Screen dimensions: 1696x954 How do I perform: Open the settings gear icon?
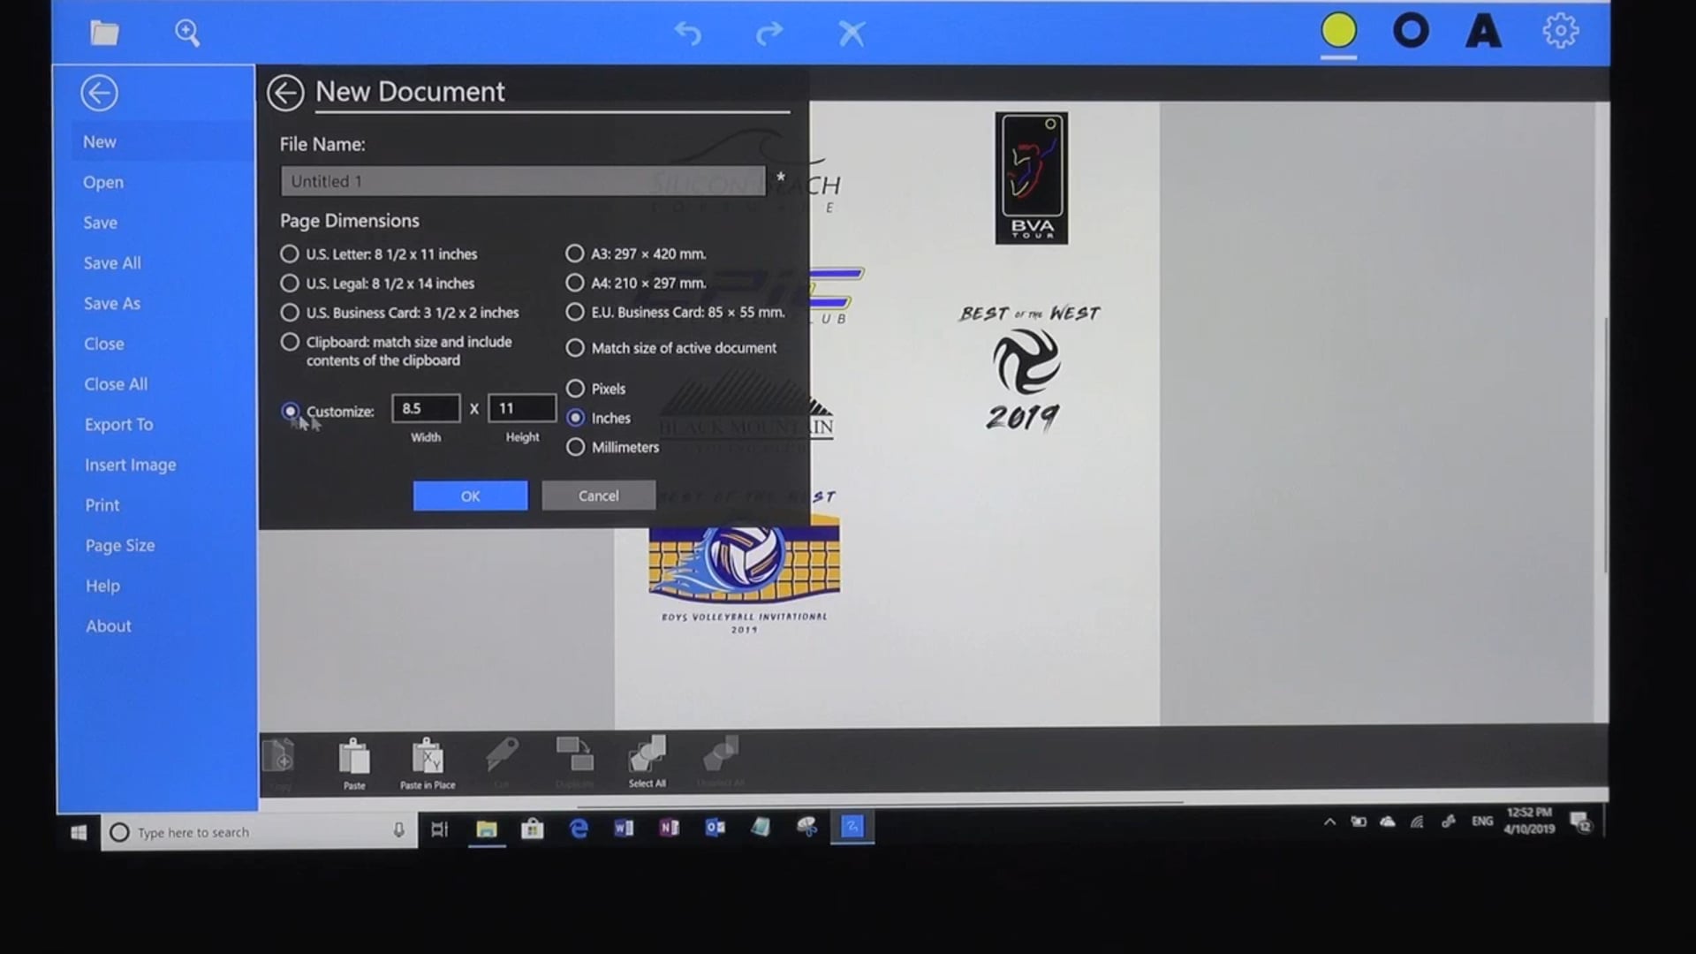[x=1561, y=31]
